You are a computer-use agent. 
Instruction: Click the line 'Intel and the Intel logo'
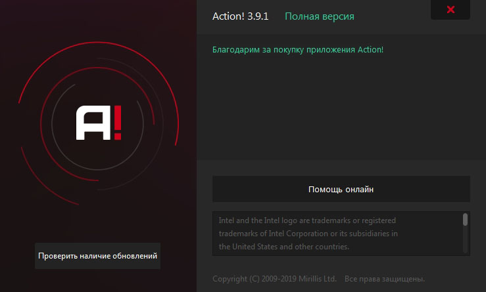point(307,220)
